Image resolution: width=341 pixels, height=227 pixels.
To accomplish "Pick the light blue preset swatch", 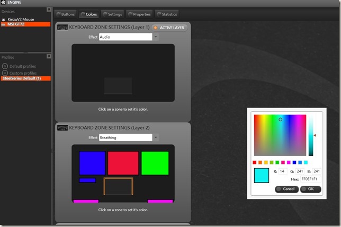I will 300,162.
